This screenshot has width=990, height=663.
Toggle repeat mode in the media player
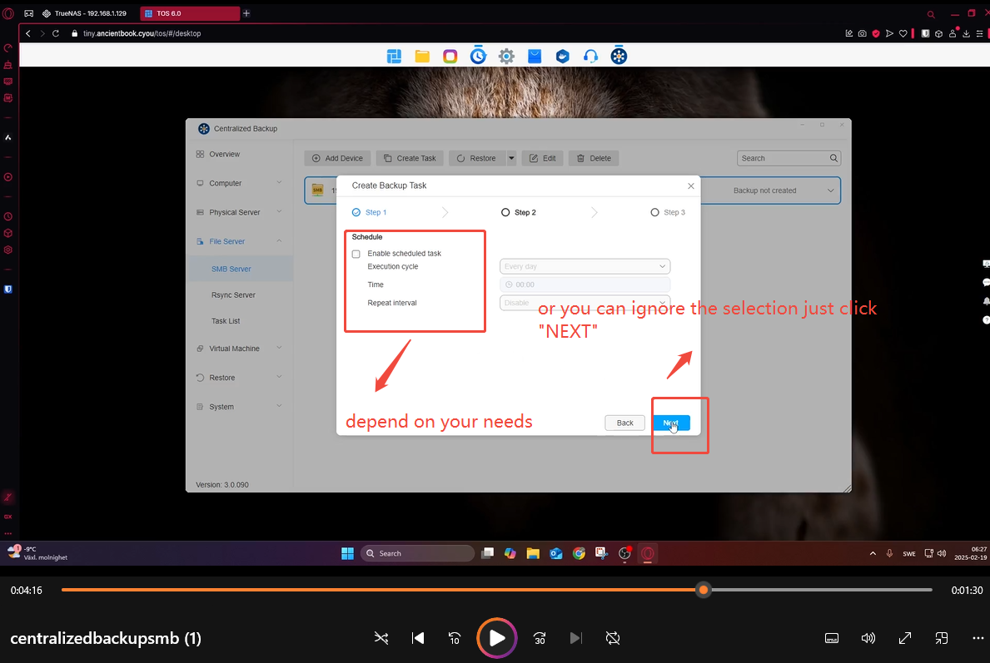(613, 638)
